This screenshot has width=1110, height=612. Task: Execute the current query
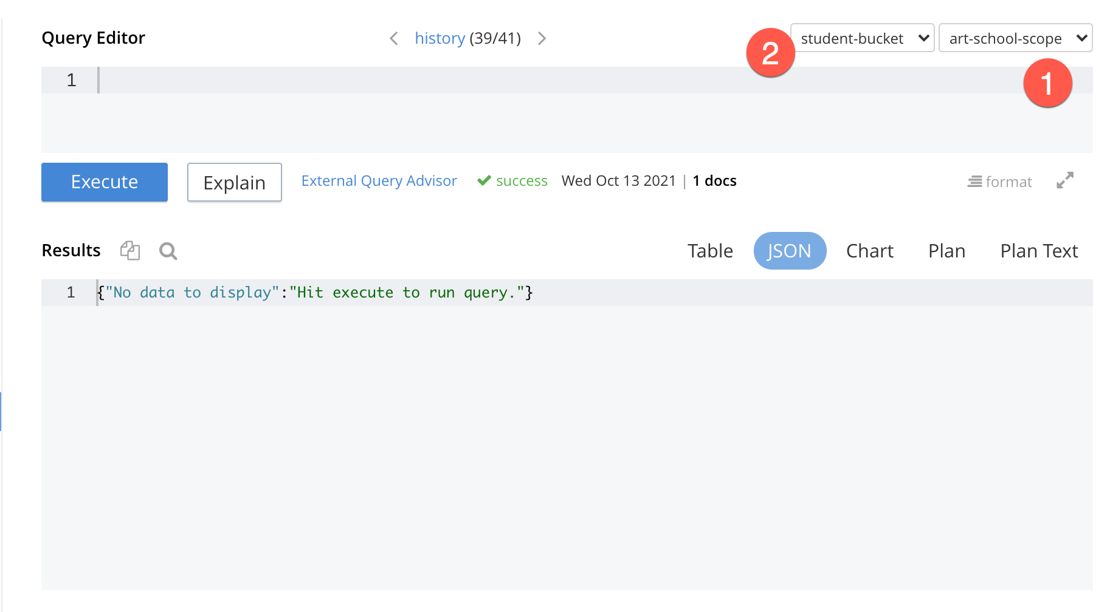coord(104,182)
